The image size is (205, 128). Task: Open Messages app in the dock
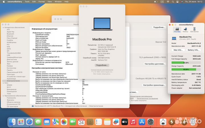[38, 122]
